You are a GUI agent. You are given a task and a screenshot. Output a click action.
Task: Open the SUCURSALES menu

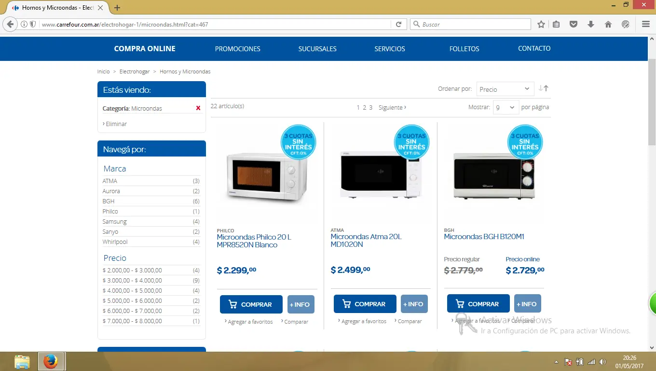[317, 49]
